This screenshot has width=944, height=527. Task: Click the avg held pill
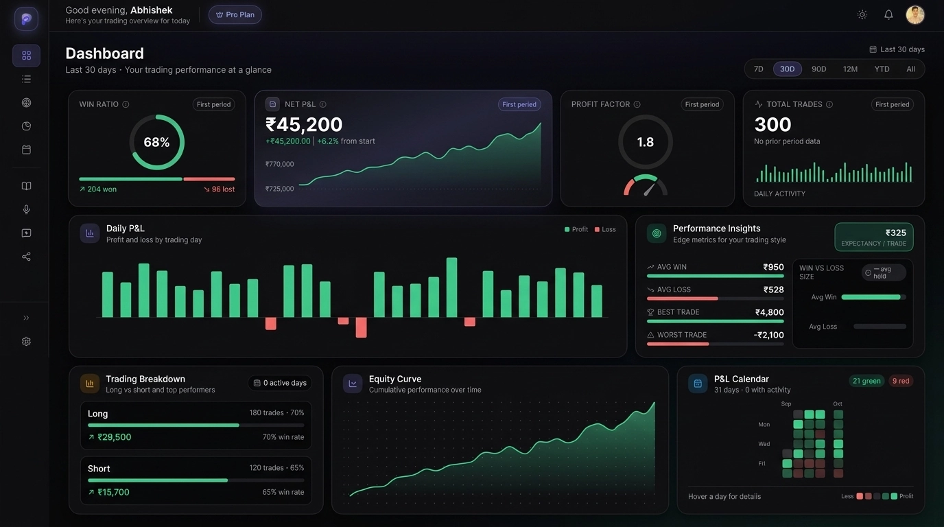point(884,272)
